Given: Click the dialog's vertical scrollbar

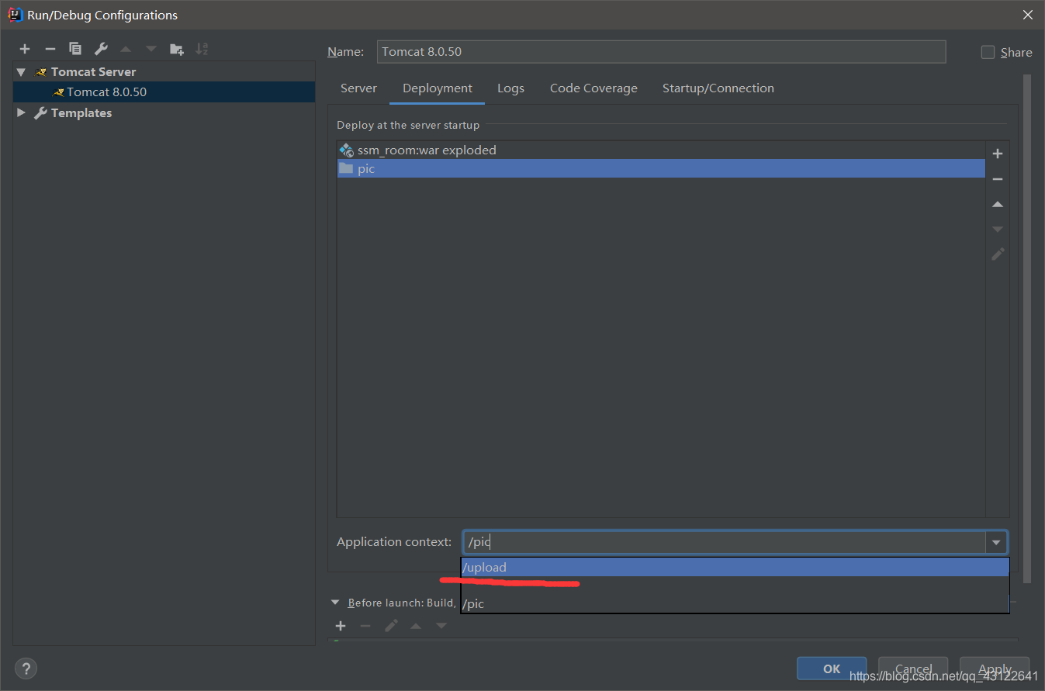Looking at the screenshot, I should [x=1027, y=329].
